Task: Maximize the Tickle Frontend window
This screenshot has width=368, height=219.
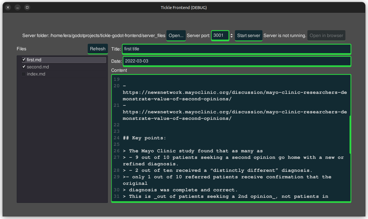Action: [27, 8]
